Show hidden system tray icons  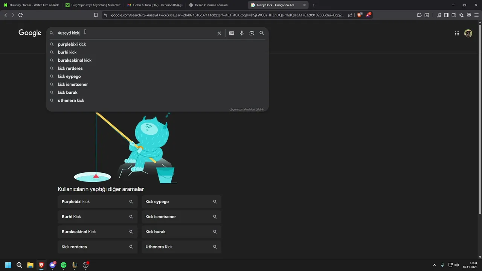[x=435, y=265]
